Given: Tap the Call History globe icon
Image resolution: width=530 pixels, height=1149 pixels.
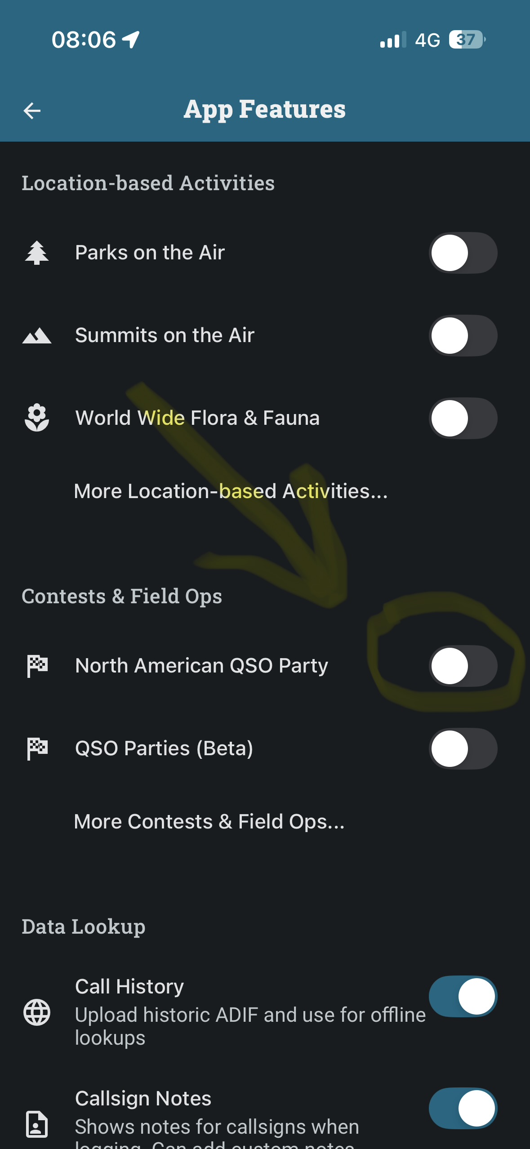Looking at the screenshot, I should pyautogui.click(x=37, y=1012).
